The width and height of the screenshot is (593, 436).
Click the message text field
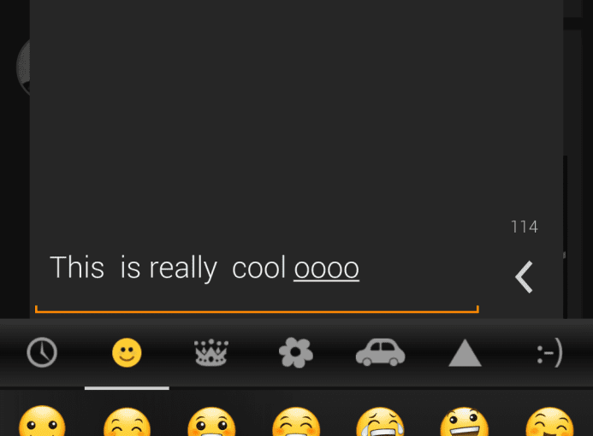coord(257,281)
